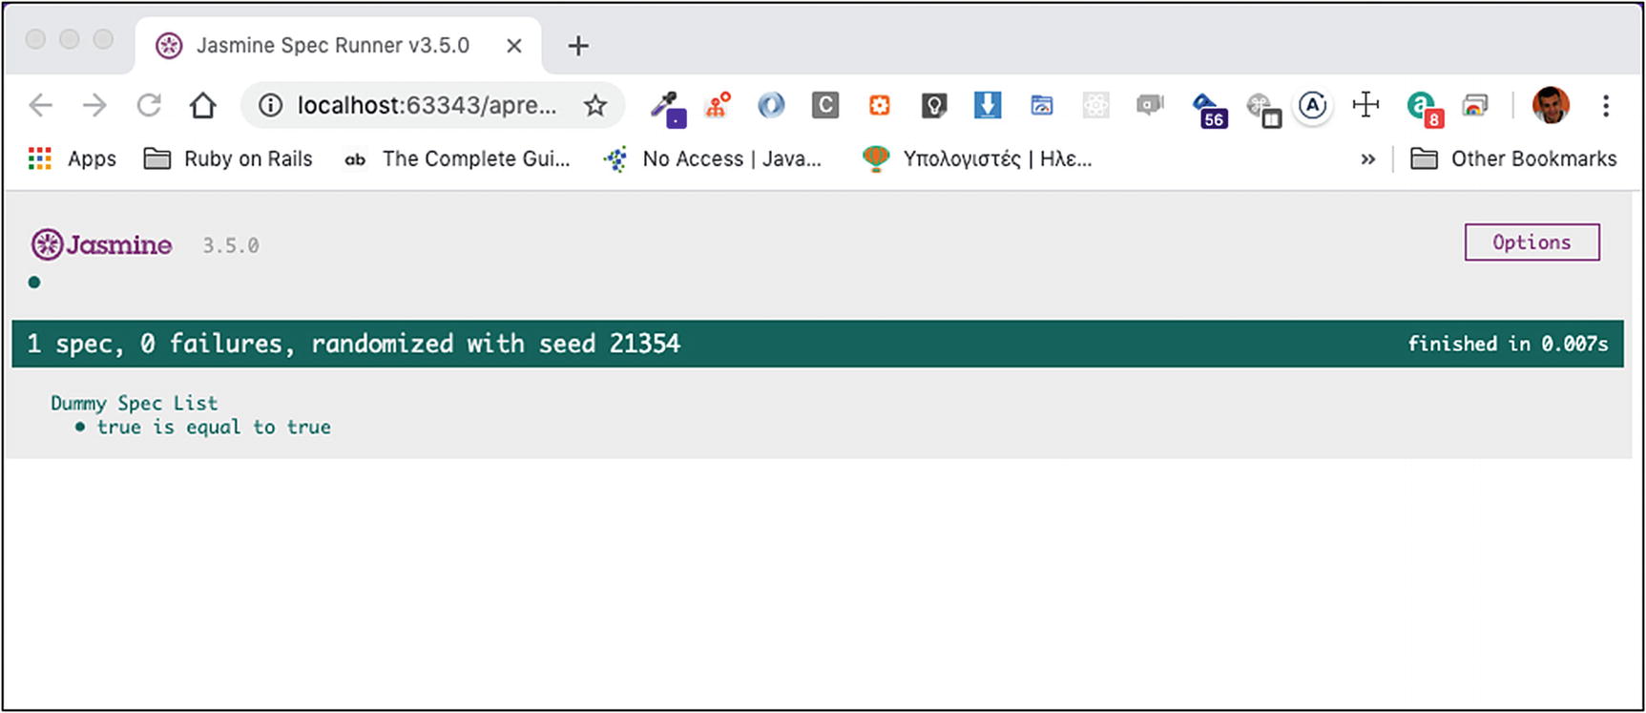Reload the Jasmine spec runner page
This screenshot has width=1646, height=713.
149,105
